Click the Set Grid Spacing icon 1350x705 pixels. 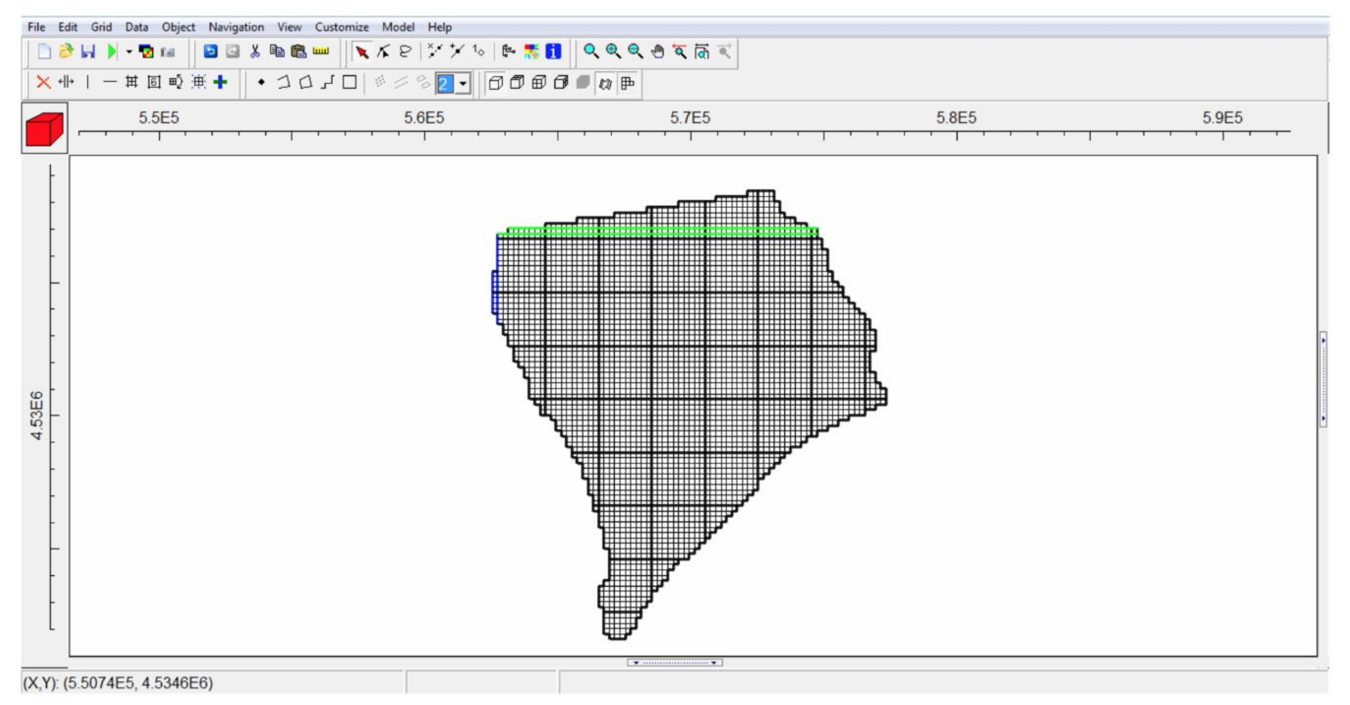tap(153, 82)
